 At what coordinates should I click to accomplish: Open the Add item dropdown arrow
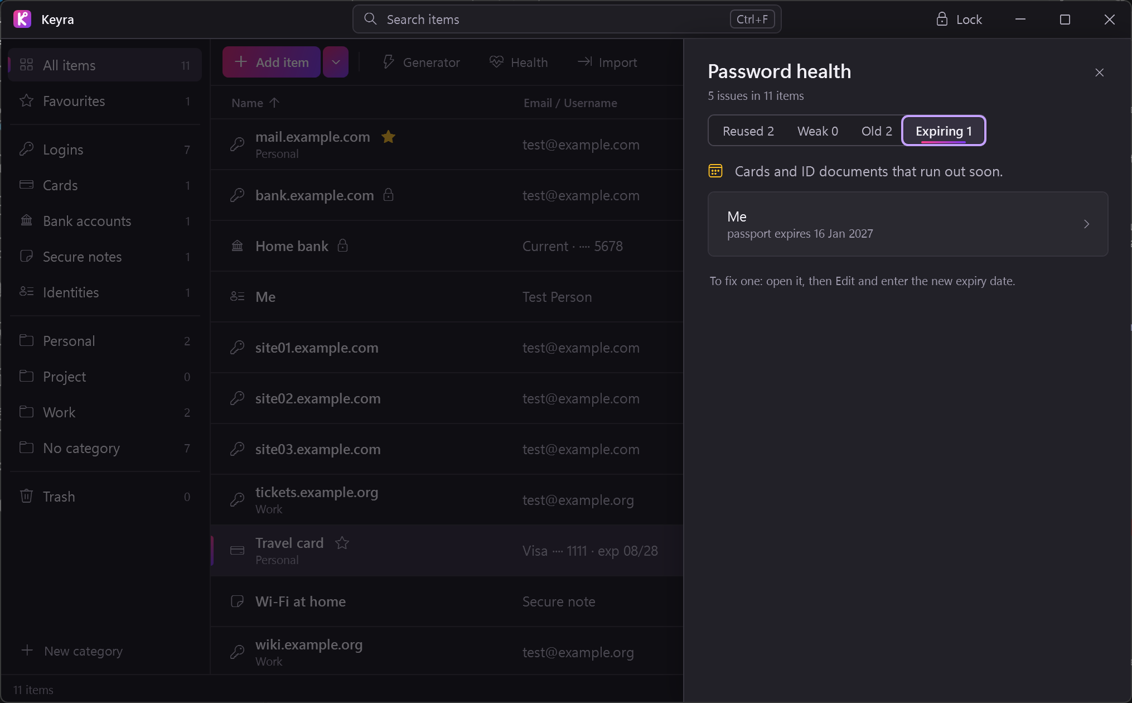(336, 62)
